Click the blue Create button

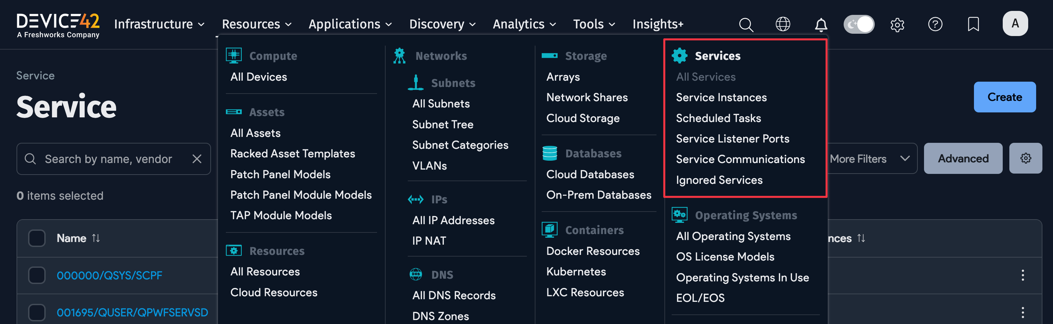[x=1004, y=97]
